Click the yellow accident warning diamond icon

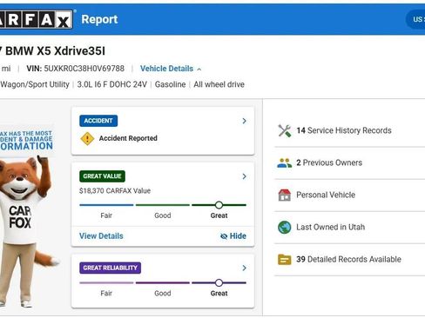coord(87,138)
